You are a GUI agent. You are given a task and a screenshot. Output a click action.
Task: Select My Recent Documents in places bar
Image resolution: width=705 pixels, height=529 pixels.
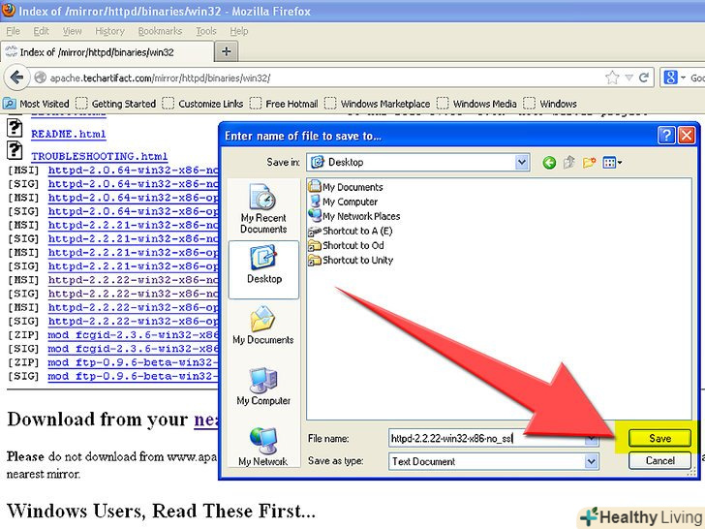click(x=263, y=207)
